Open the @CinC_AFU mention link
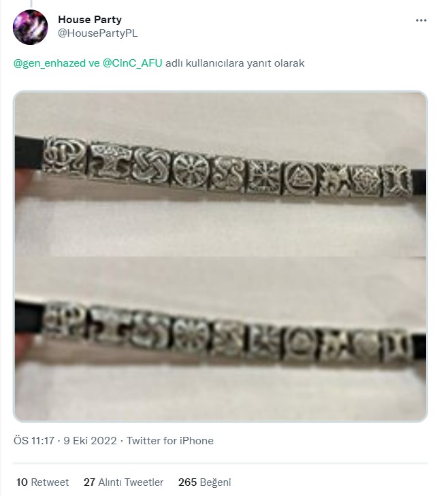The image size is (437, 496). [x=132, y=63]
